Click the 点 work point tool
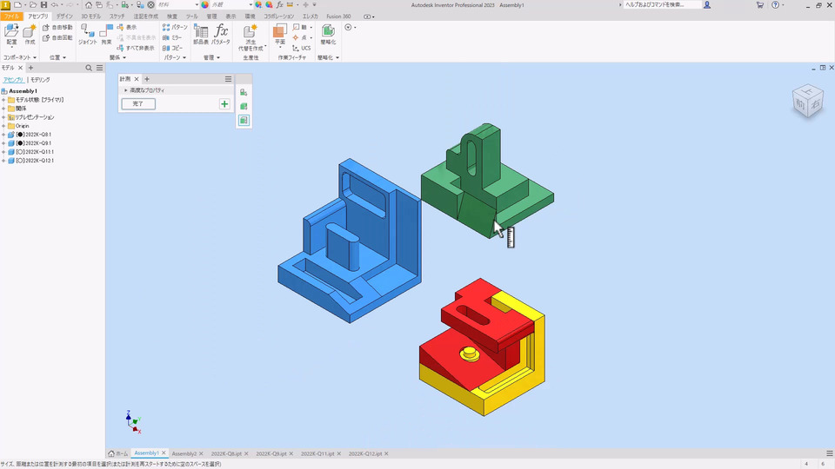 [x=301, y=37]
